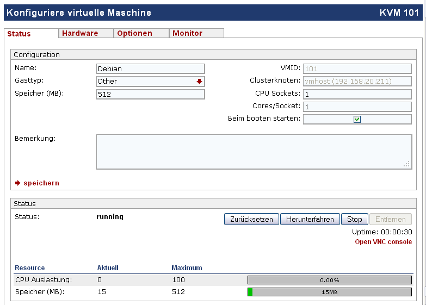
Task: Click the KVM 101 title text
Action: point(399,13)
